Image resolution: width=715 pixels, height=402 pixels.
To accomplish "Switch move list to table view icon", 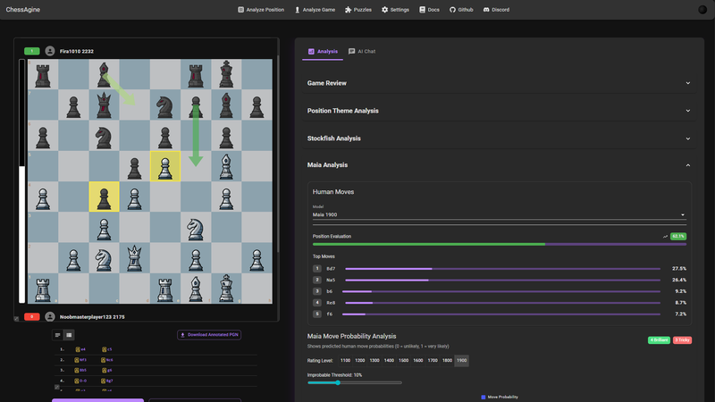I will 69,335.
